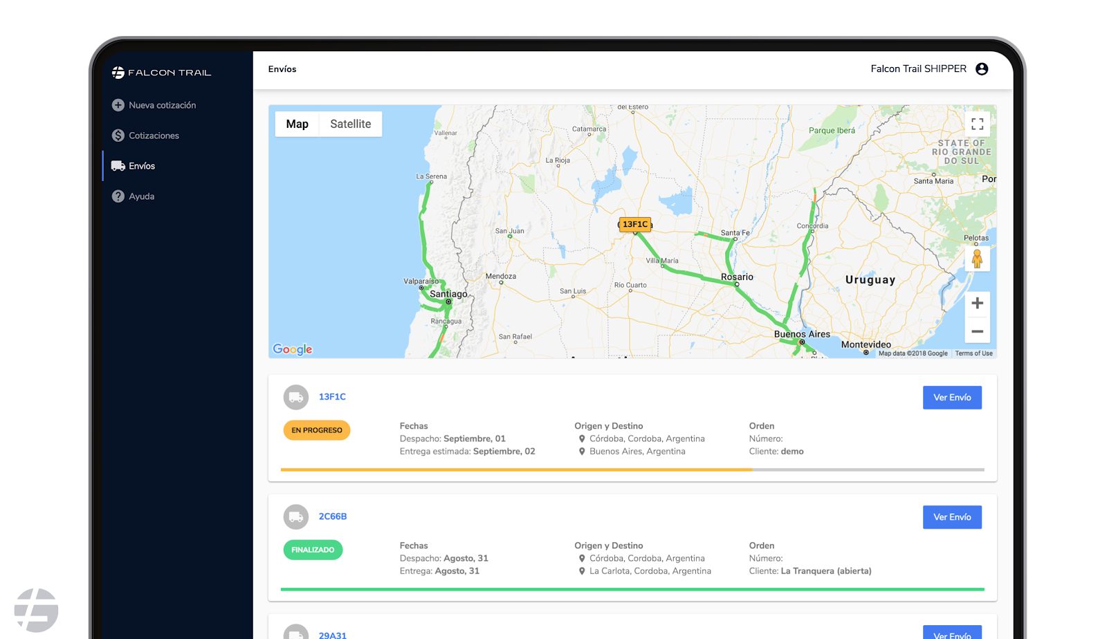Switch map to Satellite view

coord(350,124)
